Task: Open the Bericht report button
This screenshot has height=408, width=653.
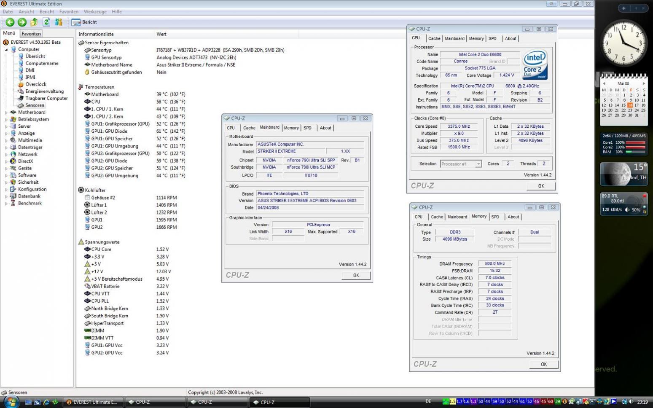Action: coord(84,22)
